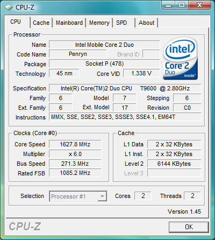Open the Mainboard tab
The height and width of the screenshot is (240, 215).
pyautogui.click(x=69, y=23)
